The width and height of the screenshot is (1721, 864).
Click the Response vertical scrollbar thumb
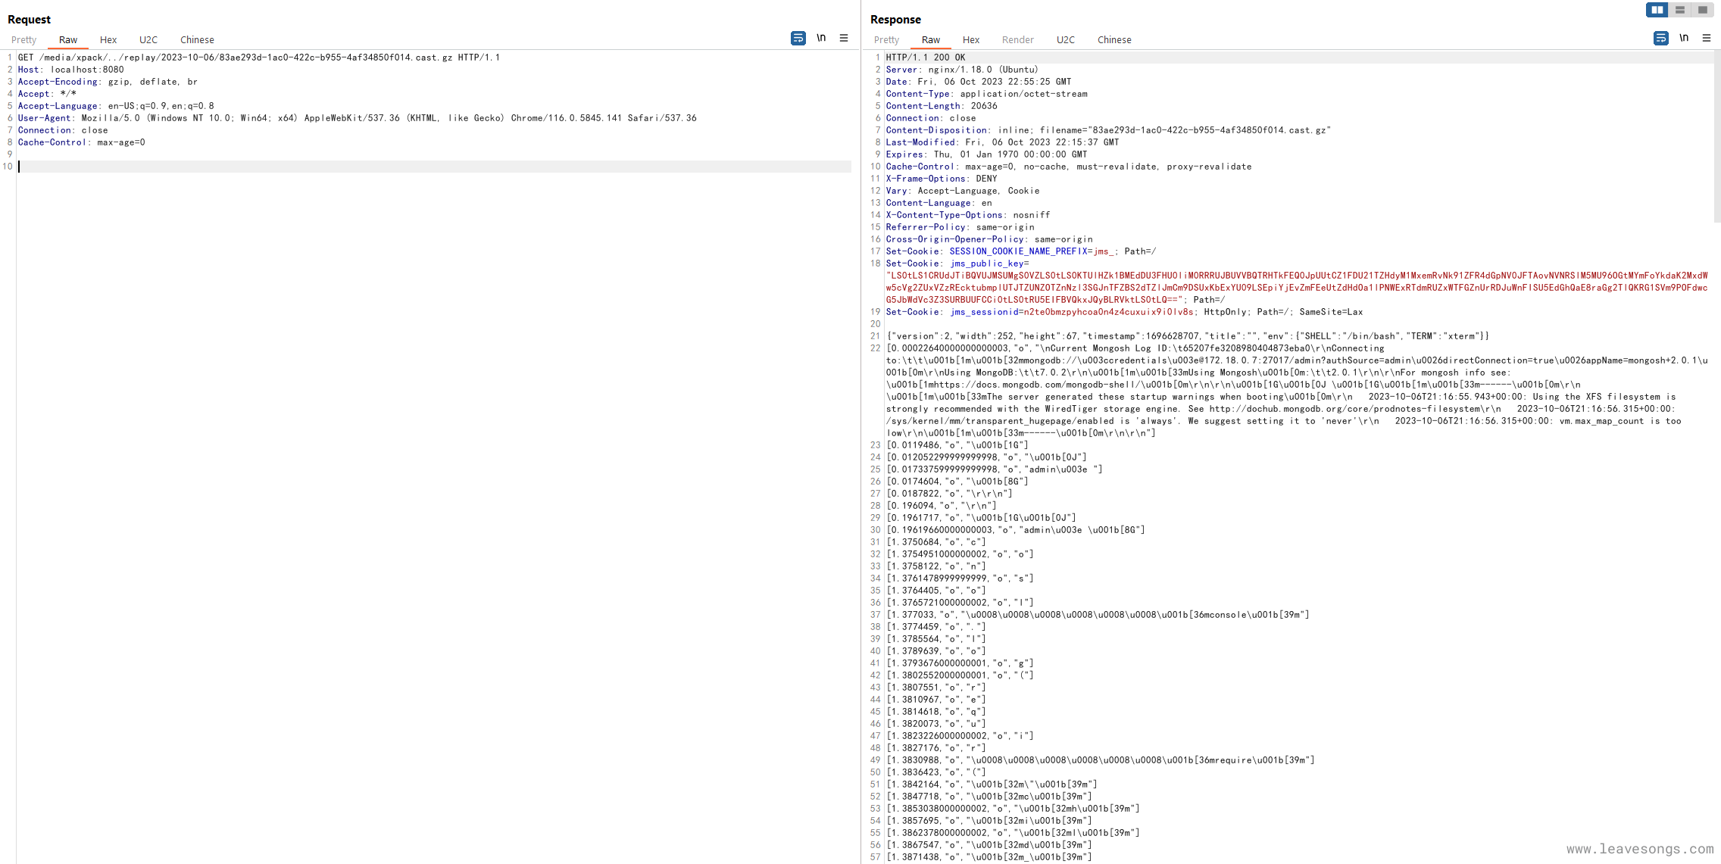pyautogui.click(x=1716, y=136)
